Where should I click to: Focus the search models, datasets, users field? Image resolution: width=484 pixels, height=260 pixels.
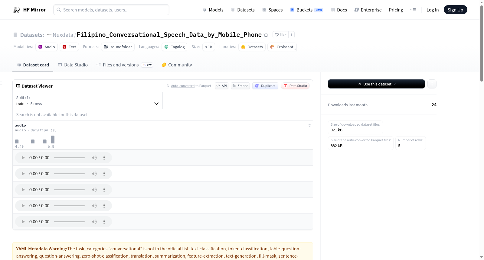111,10
